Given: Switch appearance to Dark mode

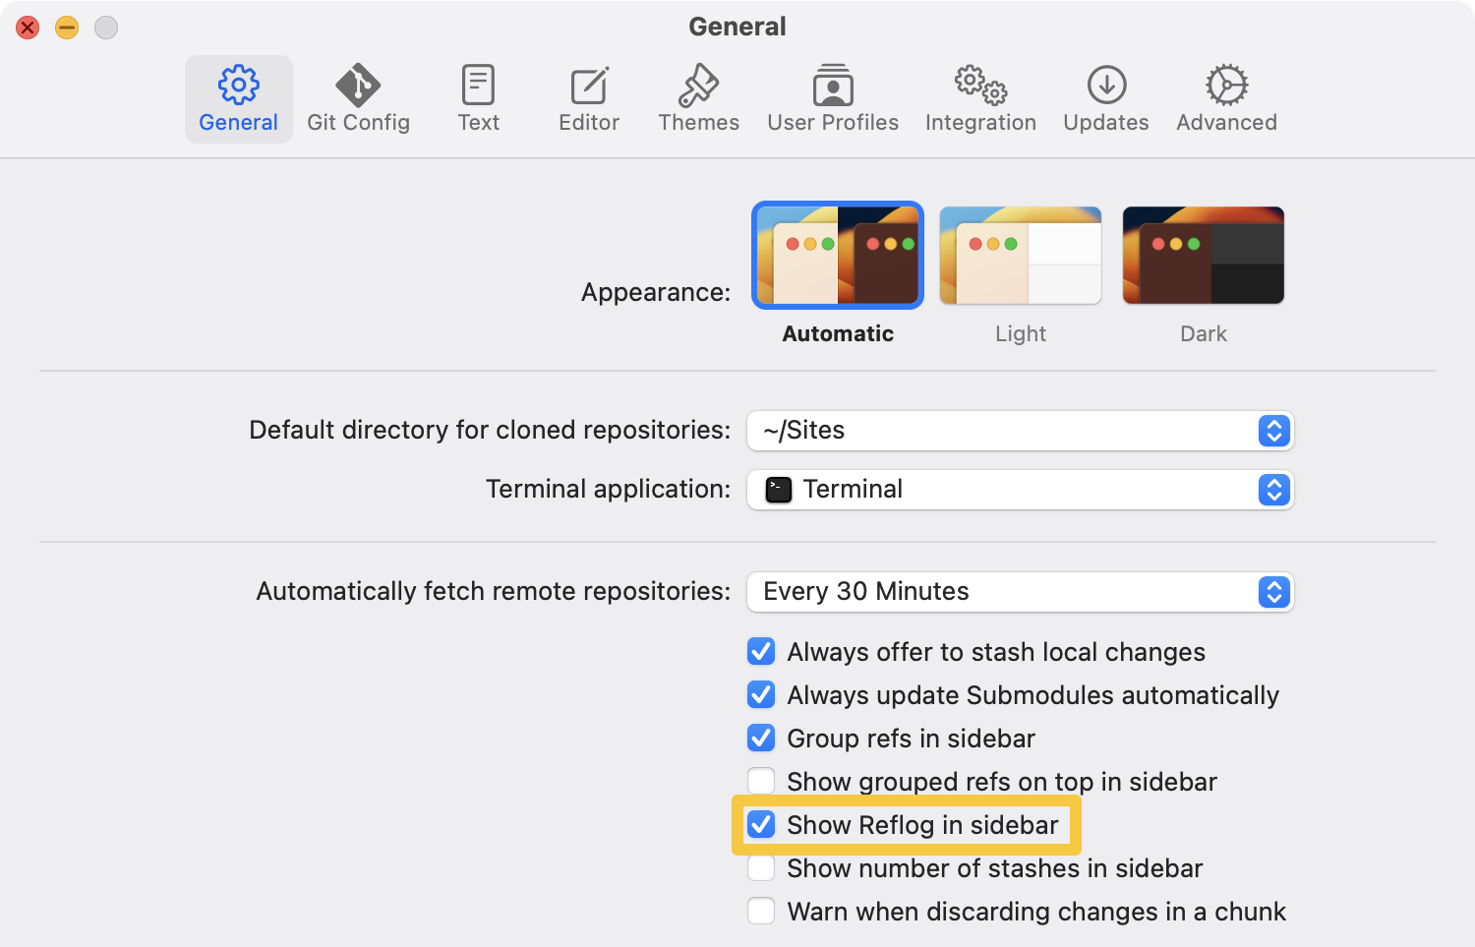Looking at the screenshot, I should click(1203, 255).
